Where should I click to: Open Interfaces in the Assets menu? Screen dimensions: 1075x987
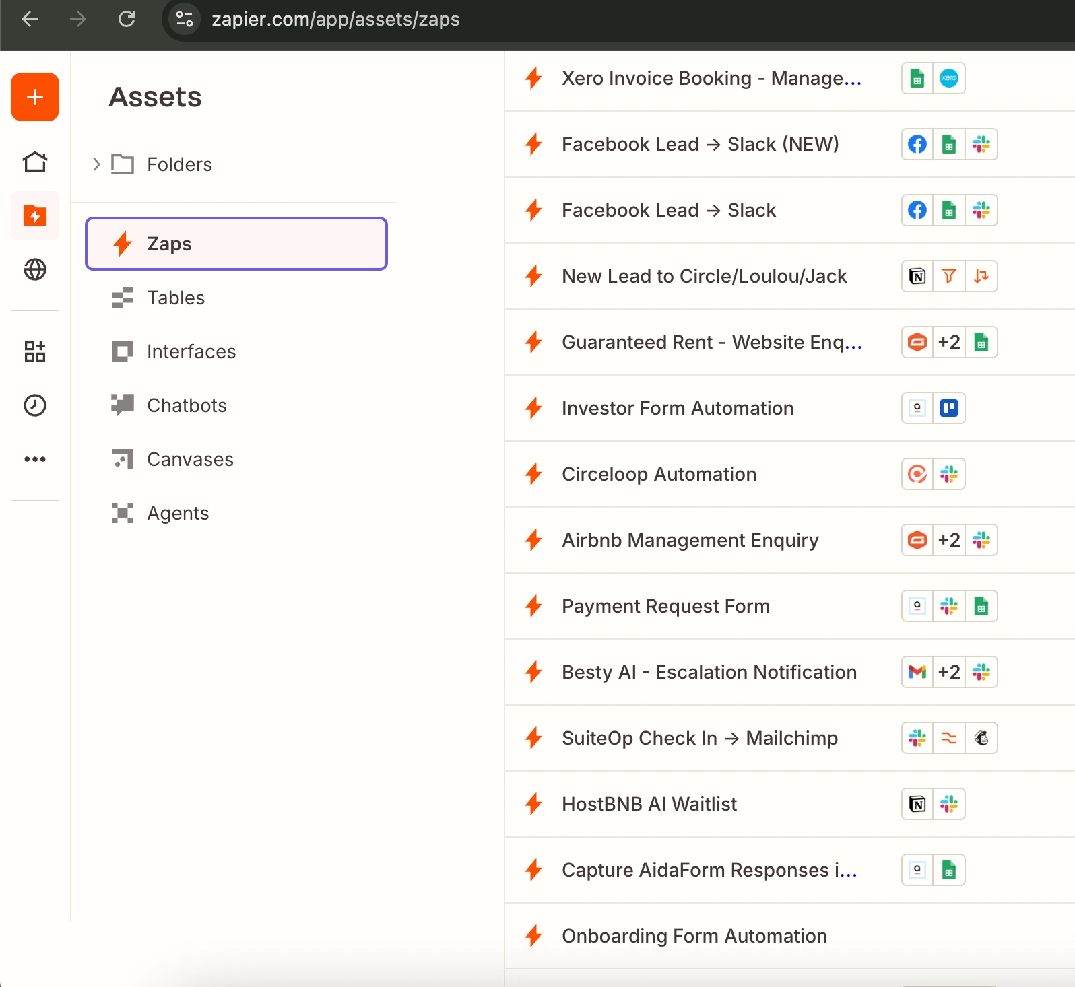click(191, 351)
